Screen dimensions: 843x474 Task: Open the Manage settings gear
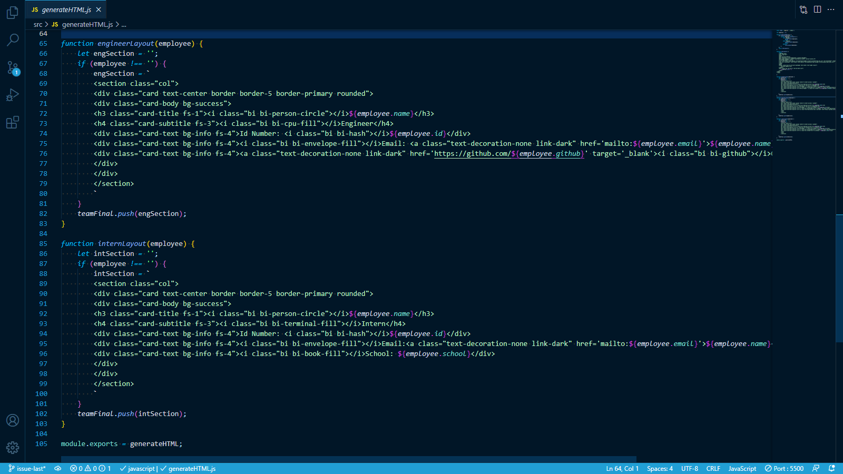(13, 448)
